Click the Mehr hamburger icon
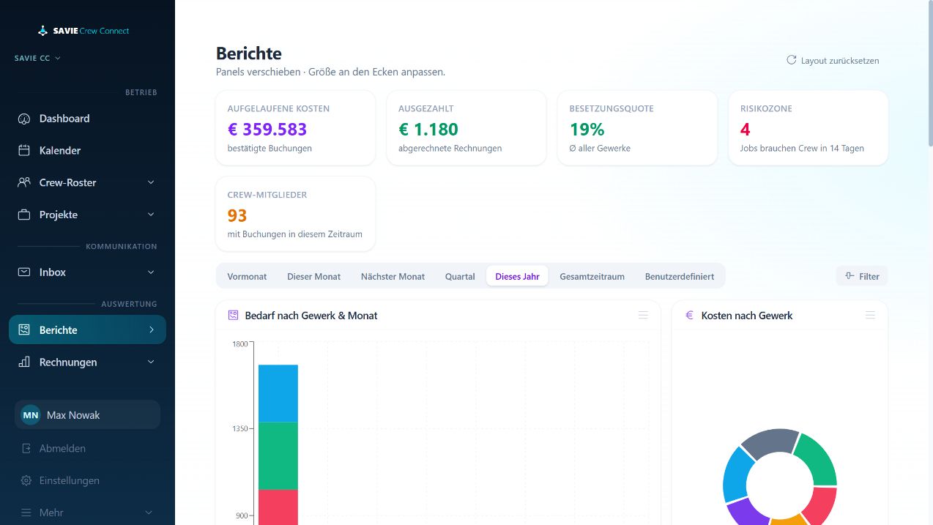 [26, 513]
